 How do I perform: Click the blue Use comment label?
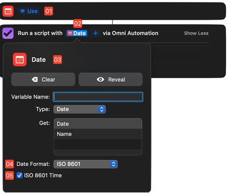click(x=29, y=11)
